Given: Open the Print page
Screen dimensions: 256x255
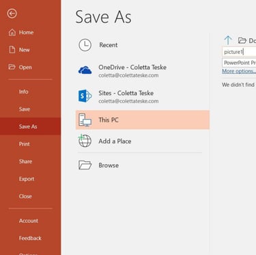Looking at the screenshot, I should pyautogui.click(x=25, y=144).
